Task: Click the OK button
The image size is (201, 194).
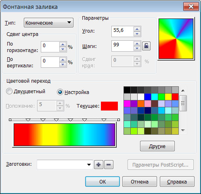Action: (103, 181)
